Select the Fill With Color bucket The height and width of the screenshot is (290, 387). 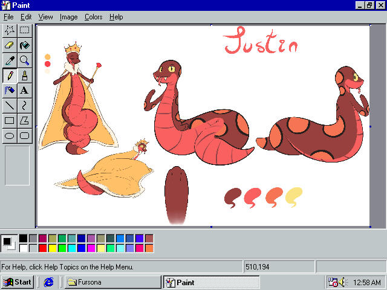(x=25, y=45)
